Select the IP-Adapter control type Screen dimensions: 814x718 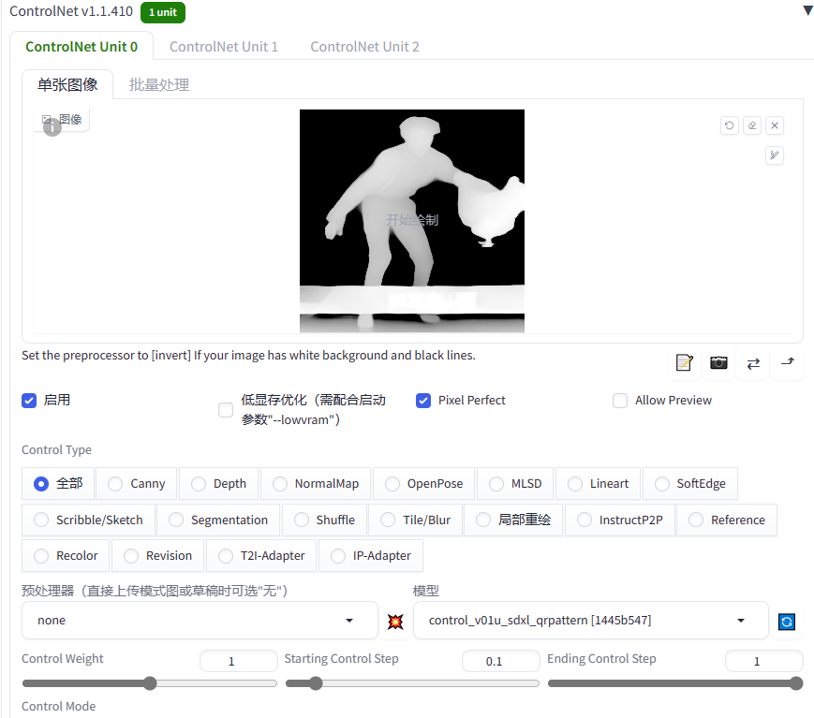click(371, 556)
